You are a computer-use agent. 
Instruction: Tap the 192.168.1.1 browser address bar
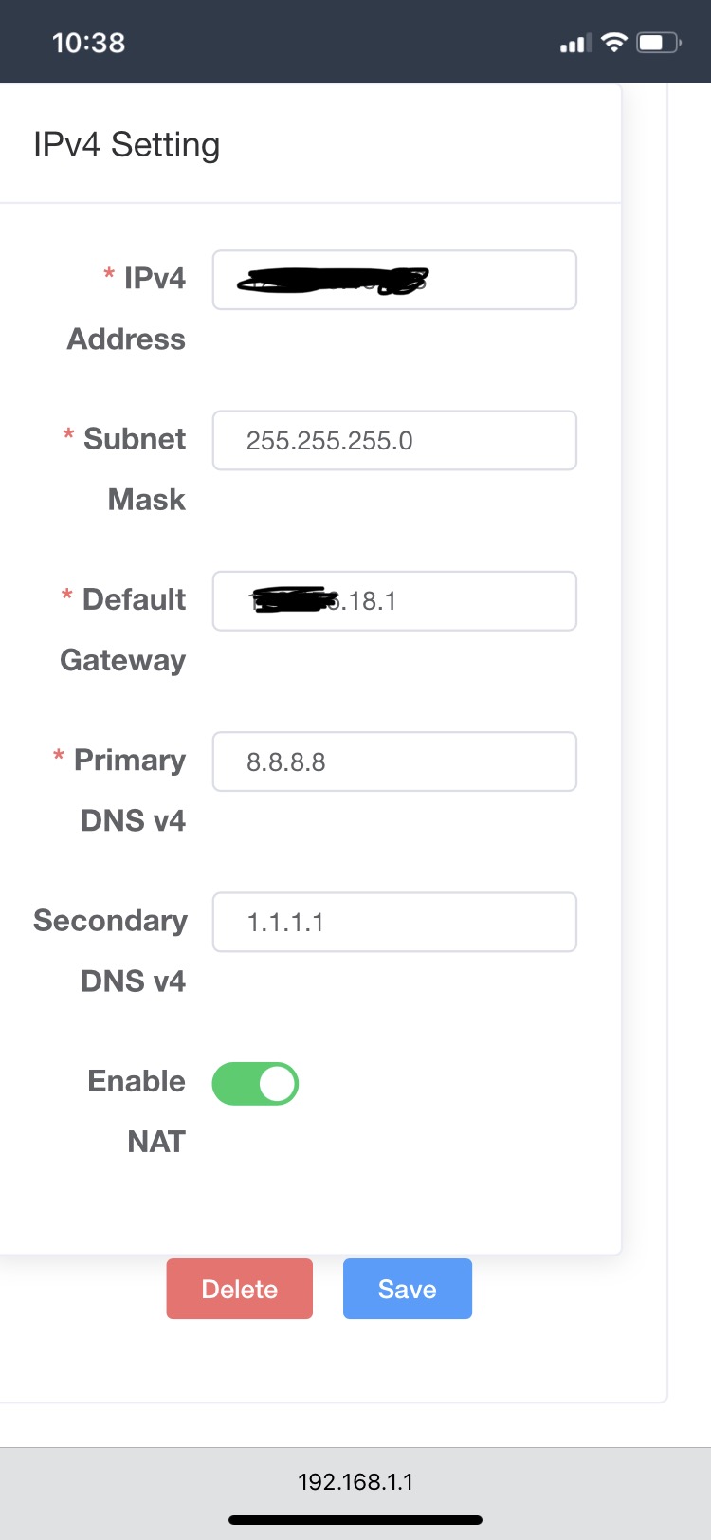(x=355, y=1482)
